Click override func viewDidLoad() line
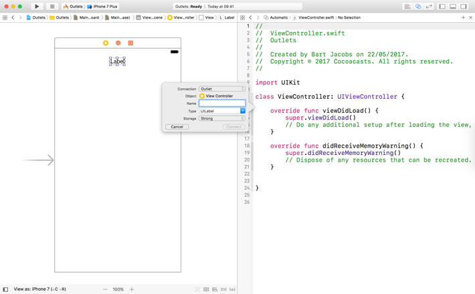The height and width of the screenshot is (294, 475). pyautogui.click(x=324, y=111)
